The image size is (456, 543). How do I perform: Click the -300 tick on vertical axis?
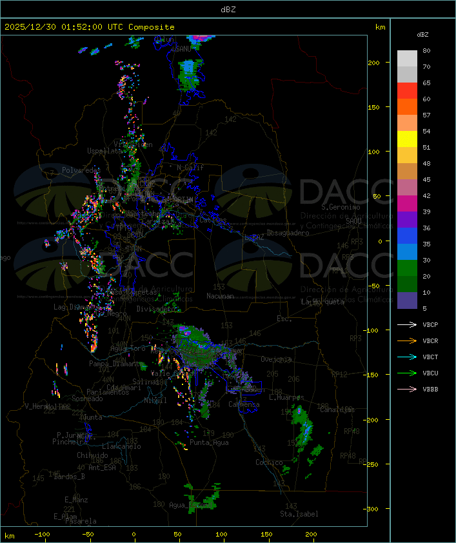click(372, 509)
